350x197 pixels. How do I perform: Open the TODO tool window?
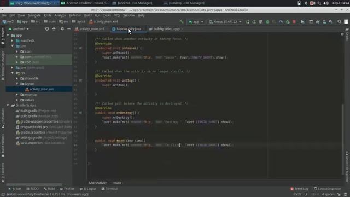[33, 189]
